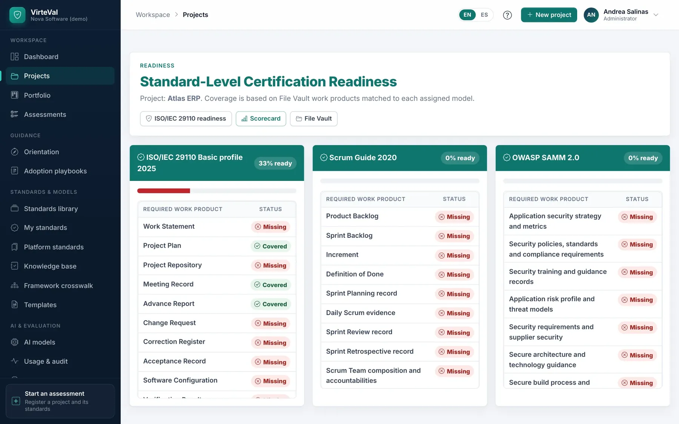Open the File Vault button
This screenshot has height=424, width=679.
(x=314, y=119)
